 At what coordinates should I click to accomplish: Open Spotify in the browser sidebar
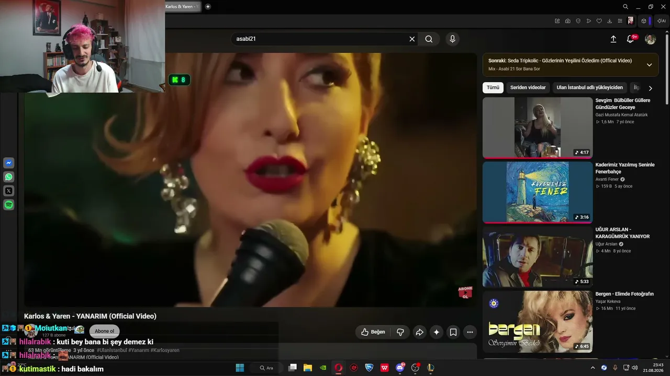point(9,205)
